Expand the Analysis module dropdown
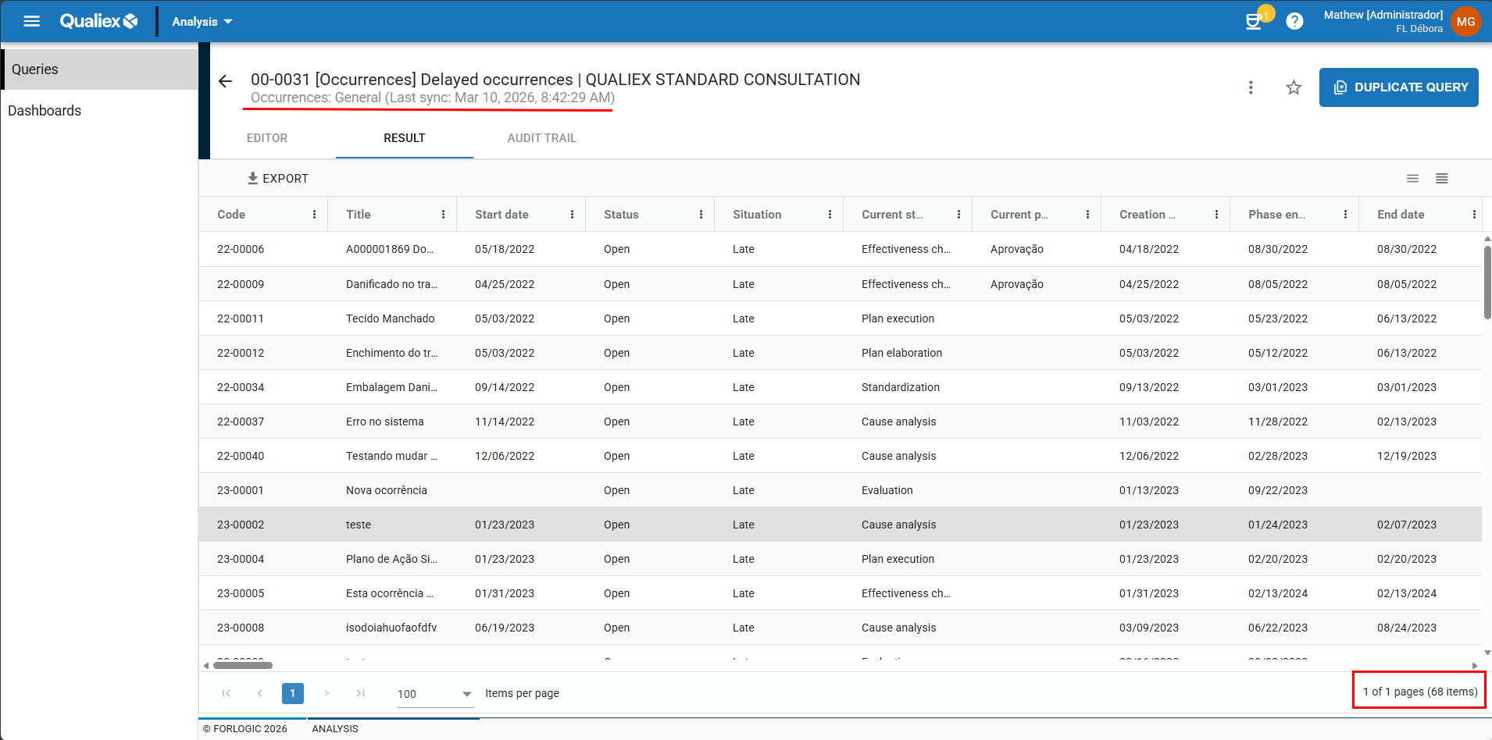 point(202,22)
